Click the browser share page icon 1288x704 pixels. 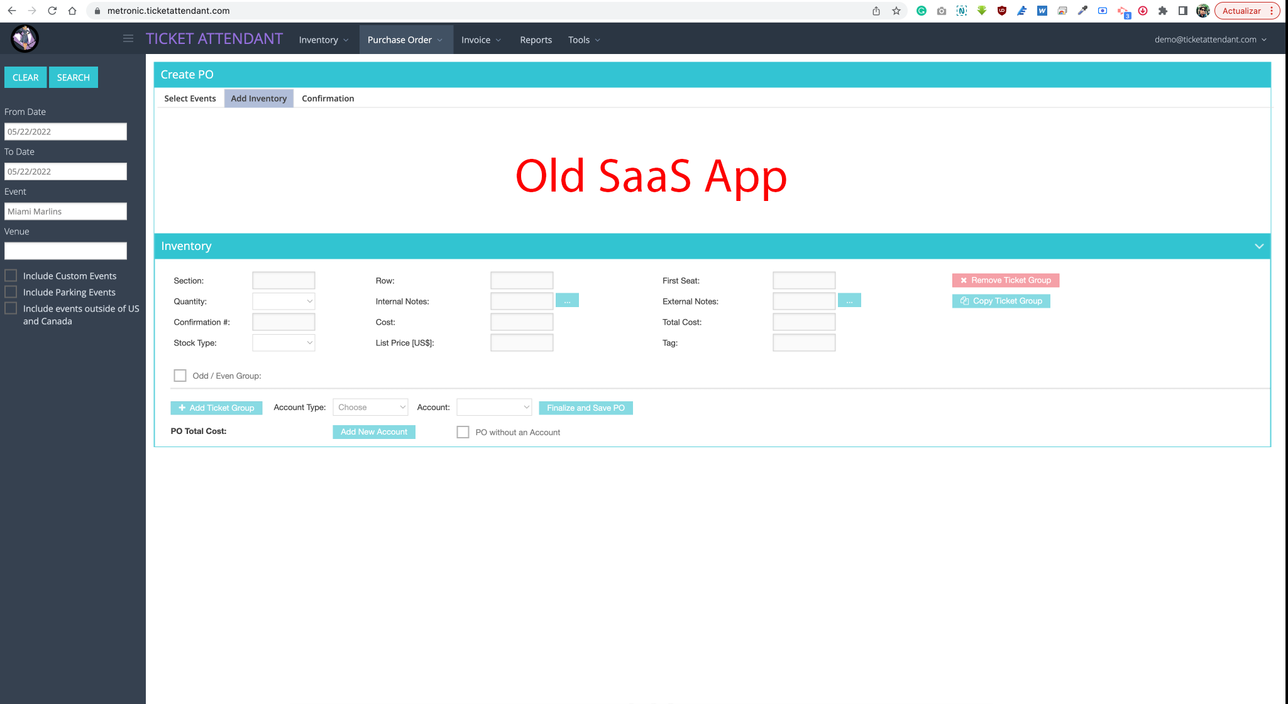pos(876,11)
